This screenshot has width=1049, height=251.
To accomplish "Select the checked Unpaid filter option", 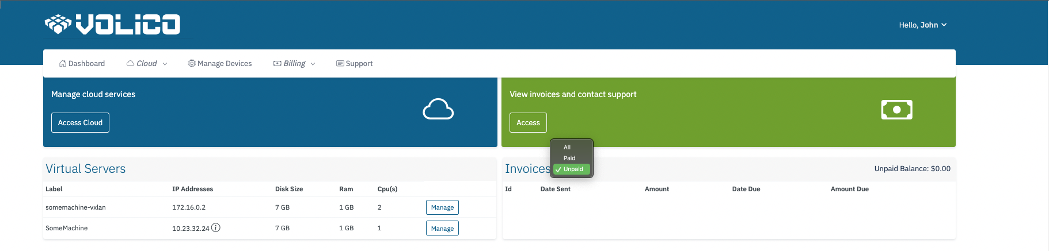I will [572, 169].
